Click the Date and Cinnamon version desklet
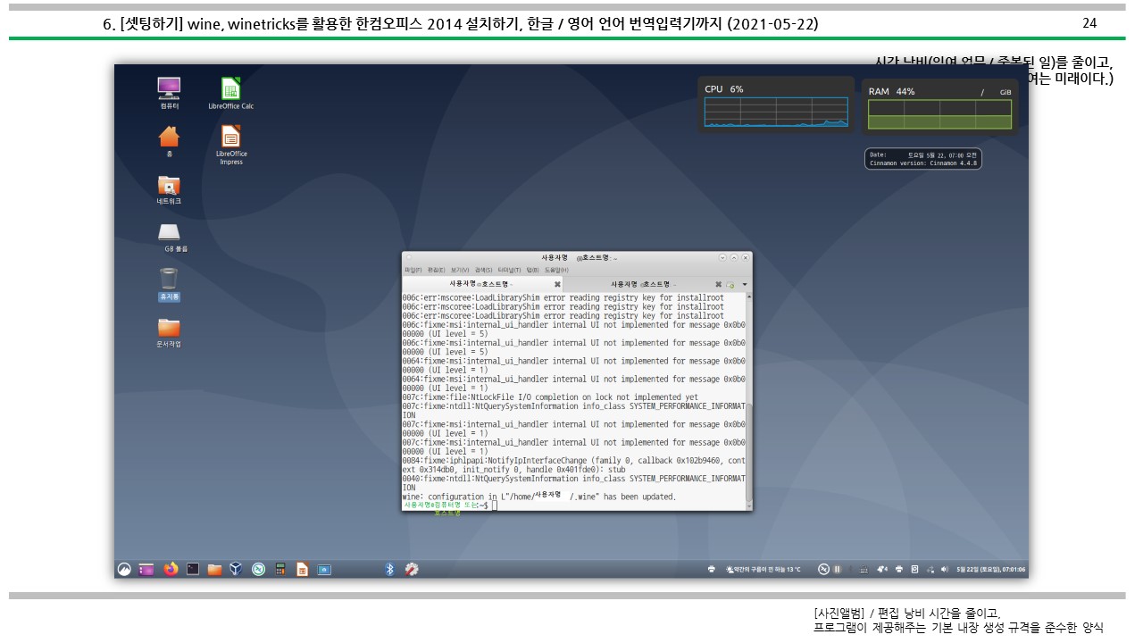Screen dimensions: 1143x643 (922, 159)
